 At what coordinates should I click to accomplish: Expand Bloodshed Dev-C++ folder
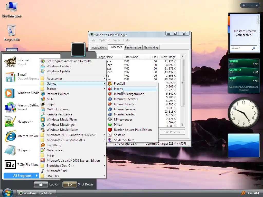point(73,166)
